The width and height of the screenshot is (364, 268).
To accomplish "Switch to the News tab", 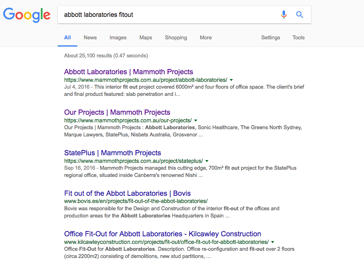I will click(90, 38).
